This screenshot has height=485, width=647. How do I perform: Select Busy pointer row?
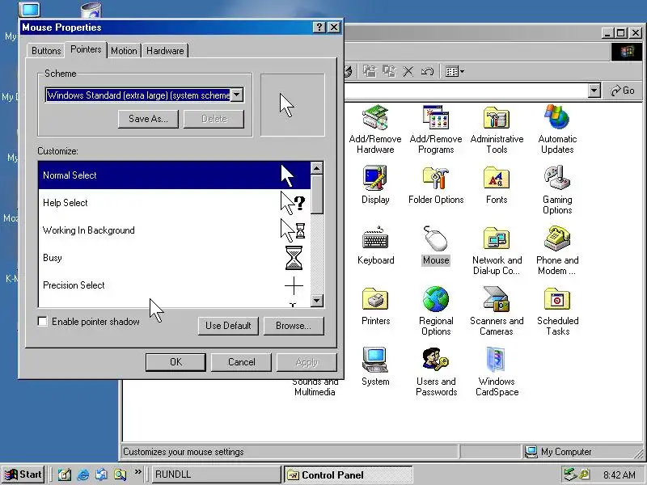pos(174,258)
